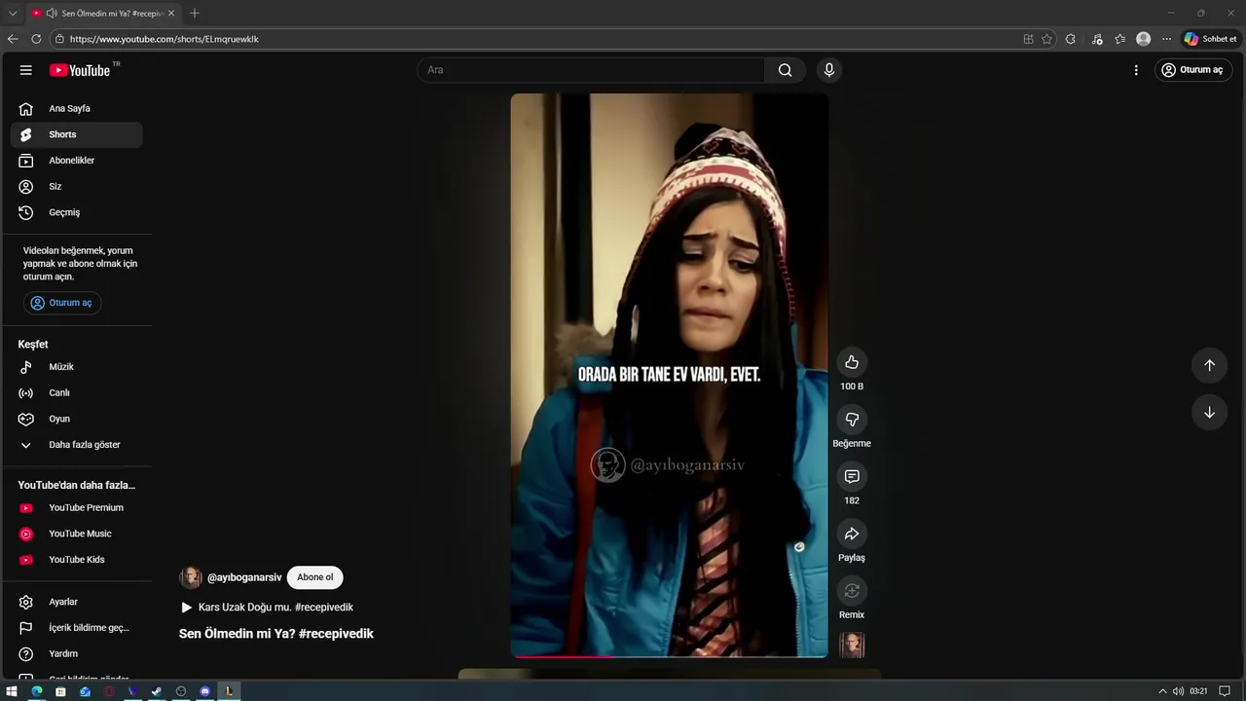The image size is (1246, 701).
Task: Close the Sen Ölmedin mi Ya? tab
Action: 171,14
